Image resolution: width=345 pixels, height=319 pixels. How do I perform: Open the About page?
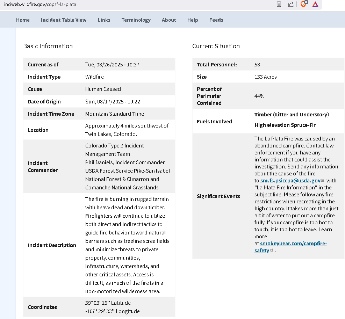point(169,20)
